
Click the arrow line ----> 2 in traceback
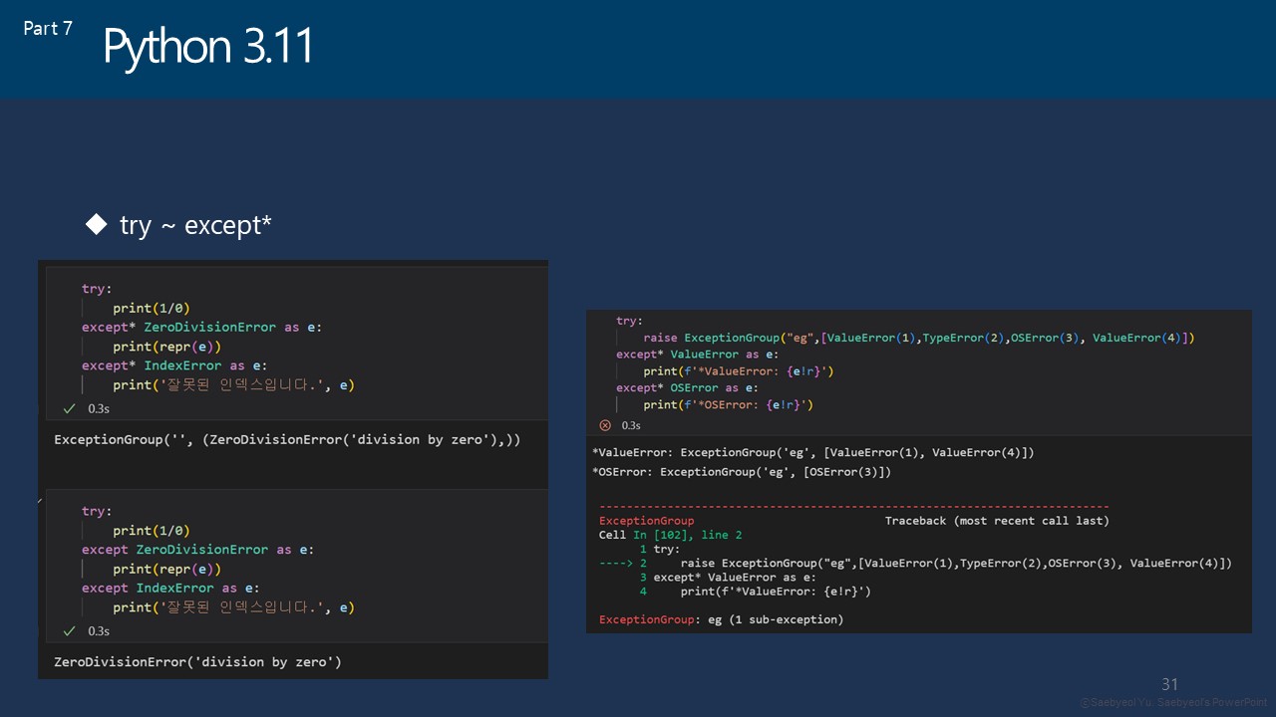[915, 564]
